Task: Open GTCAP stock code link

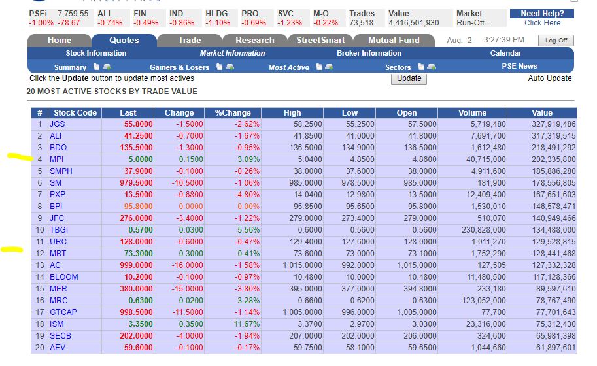Action: point(63,313)
